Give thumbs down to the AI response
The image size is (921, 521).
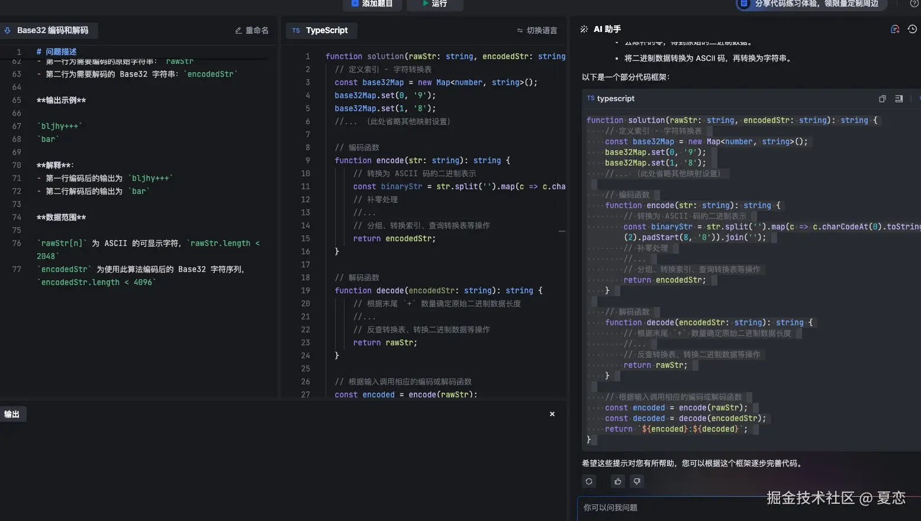pos(637,481)
